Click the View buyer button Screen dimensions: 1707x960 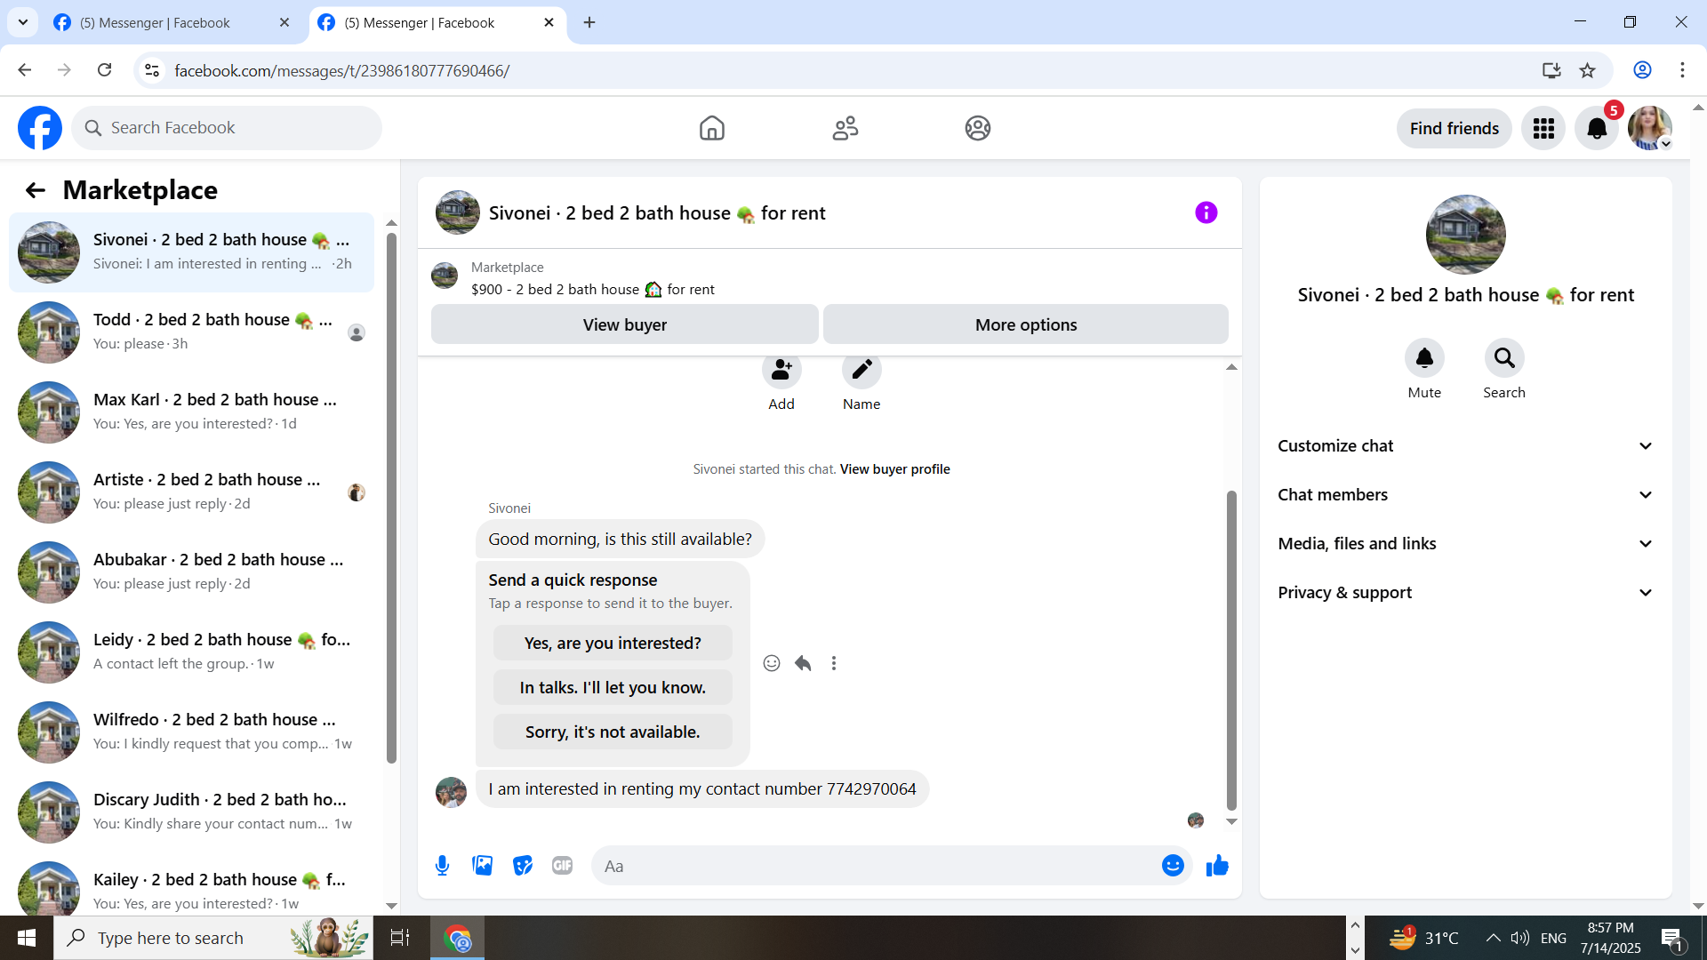coord(624,324)
